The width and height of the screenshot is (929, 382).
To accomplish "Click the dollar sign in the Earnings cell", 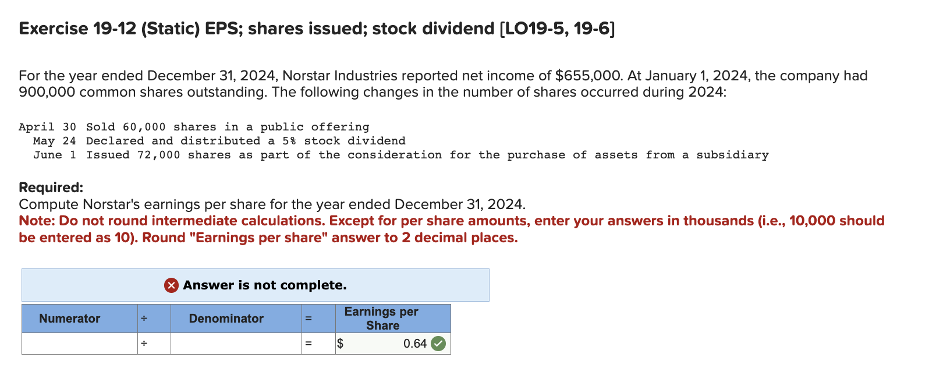I will 340,343.
